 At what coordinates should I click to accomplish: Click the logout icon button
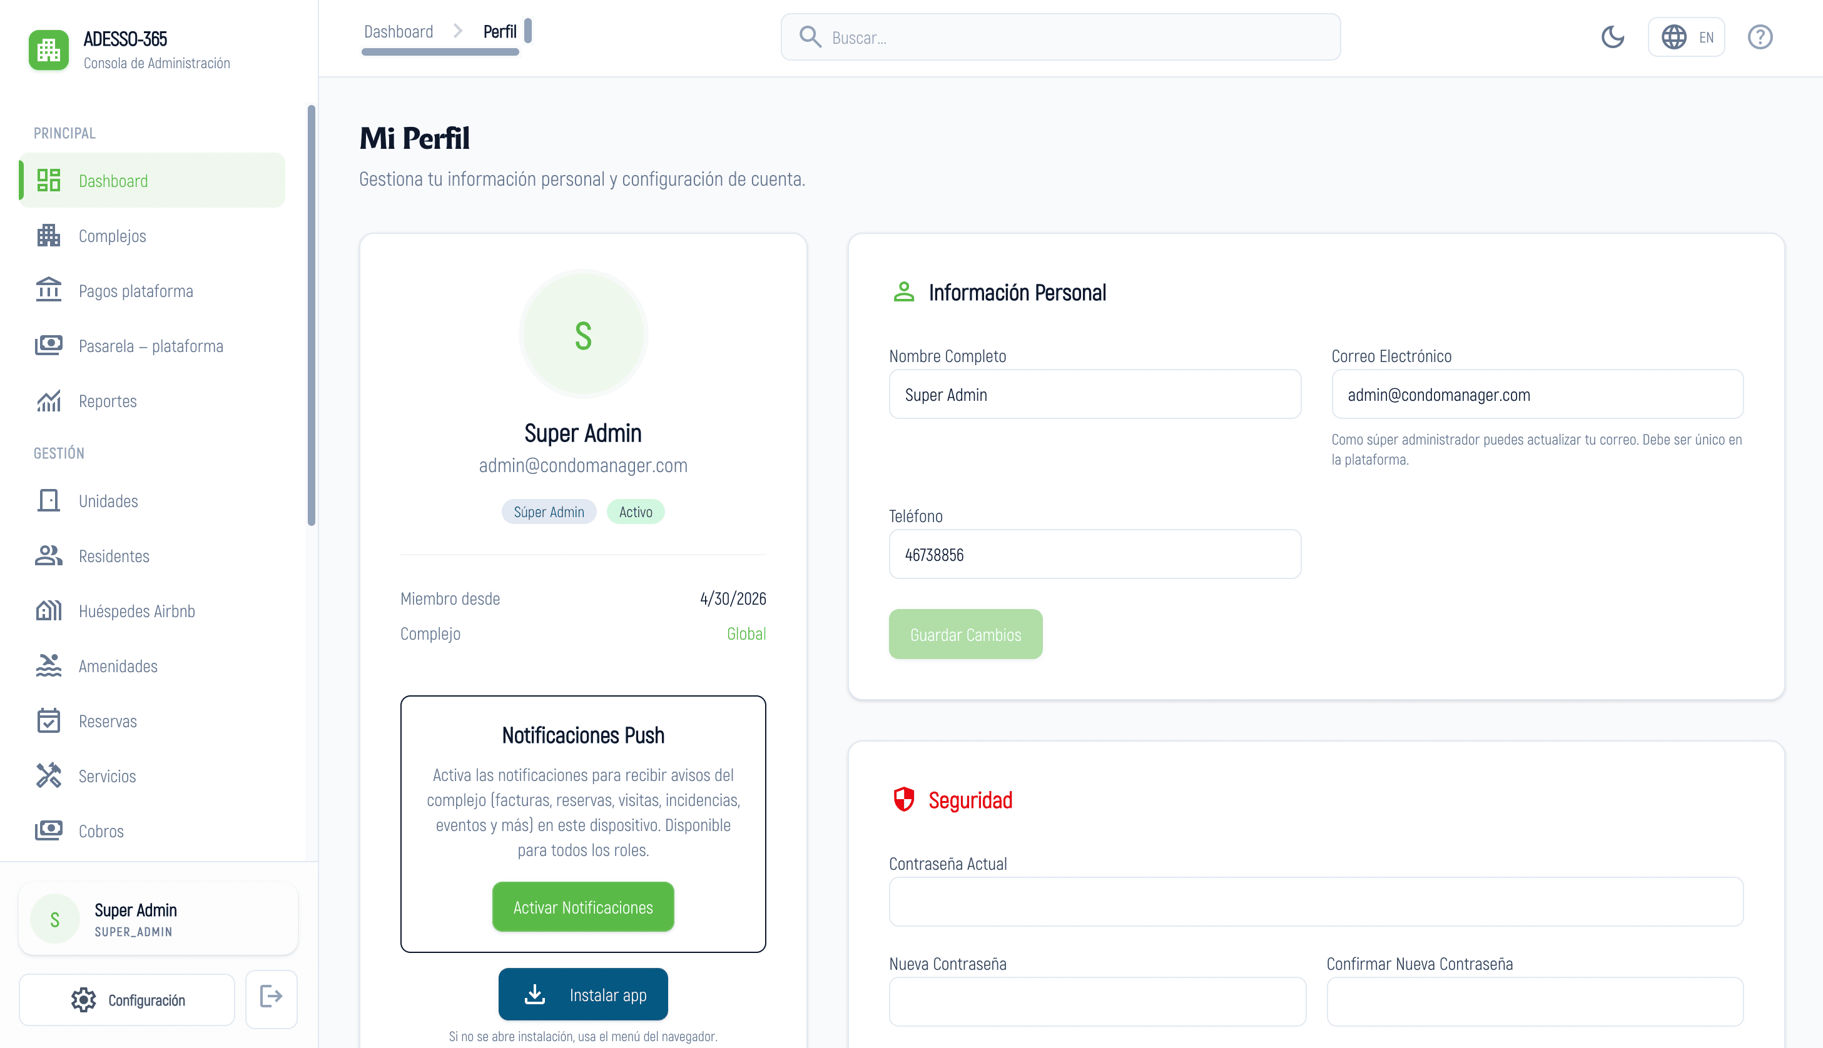click(271, 999)
